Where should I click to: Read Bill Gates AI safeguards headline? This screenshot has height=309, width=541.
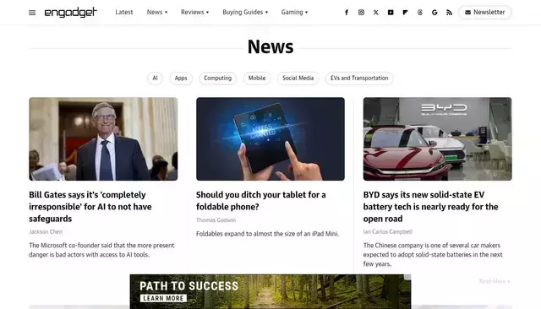[90, 207]
